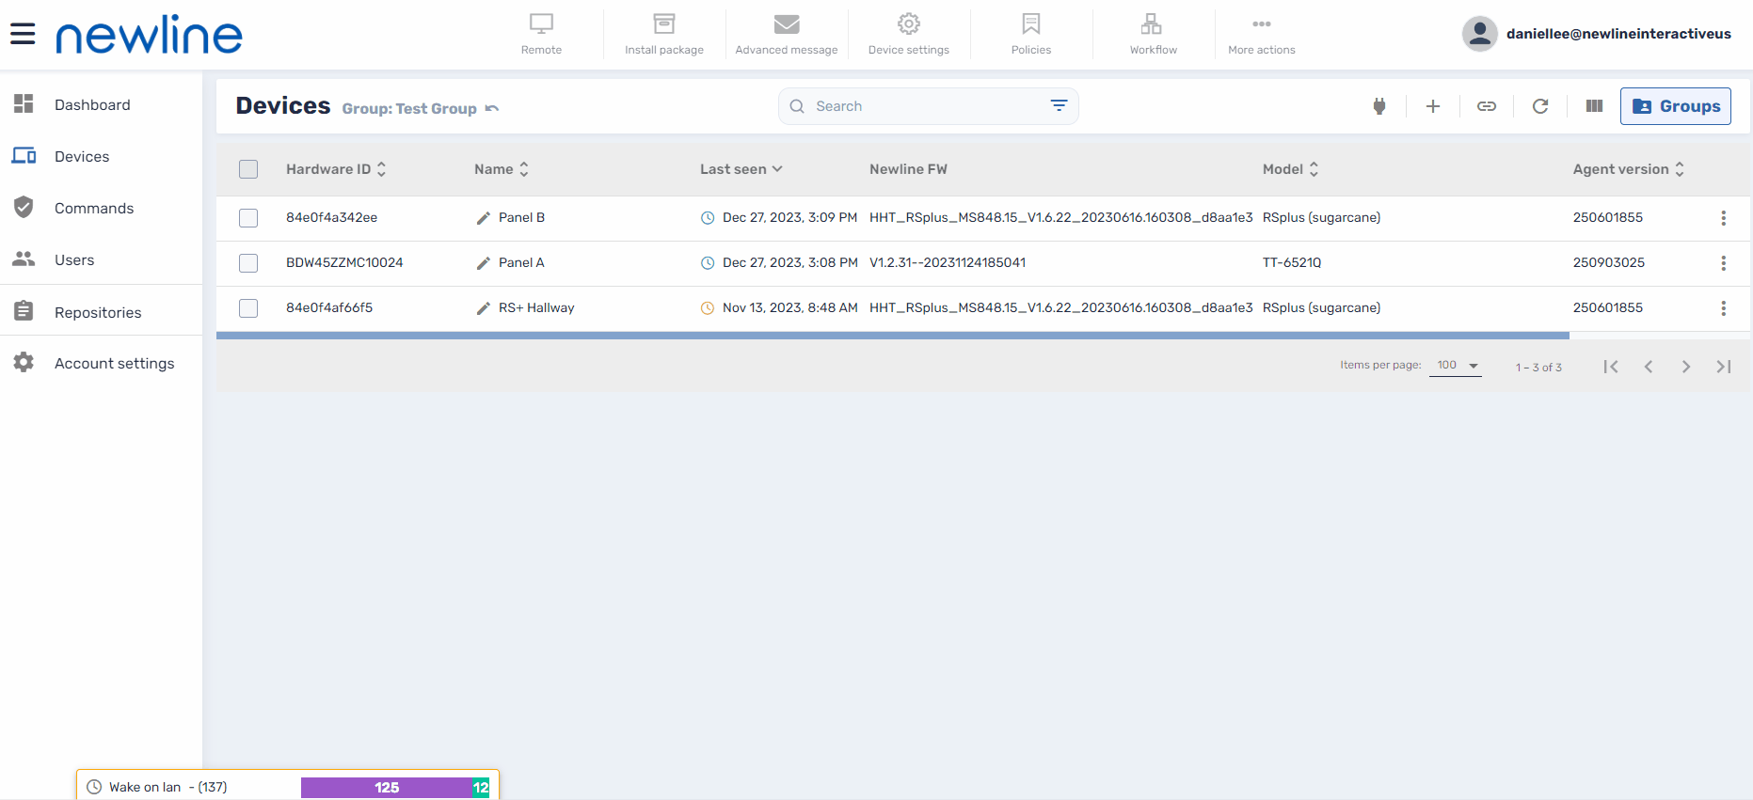Toggle the select-all header checkbox
The width and height of the screenshot is (1753, 800).
(248, 169)
